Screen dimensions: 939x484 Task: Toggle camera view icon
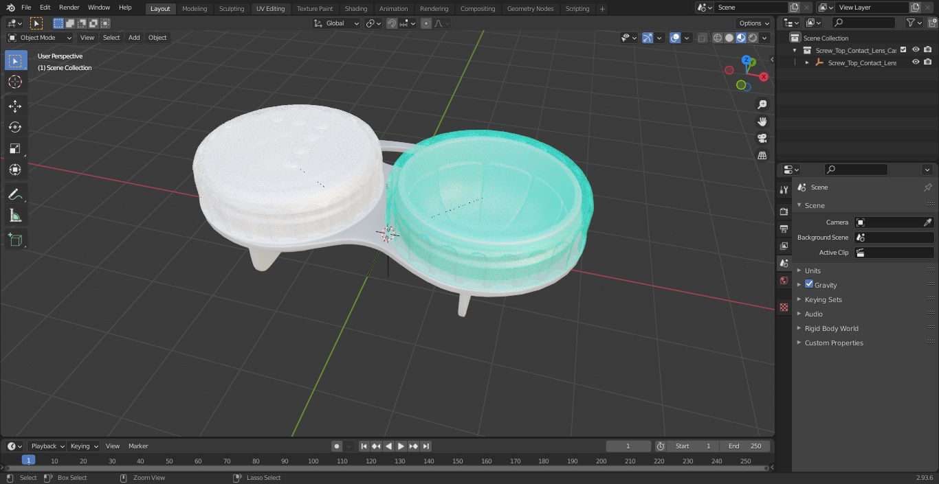pos(762,139)
